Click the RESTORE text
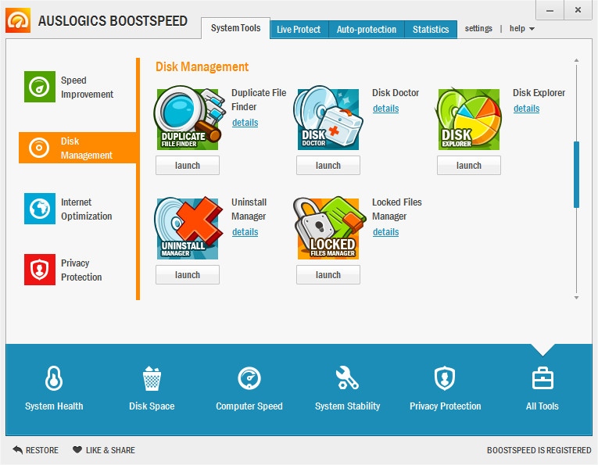 tap(42, 450)
